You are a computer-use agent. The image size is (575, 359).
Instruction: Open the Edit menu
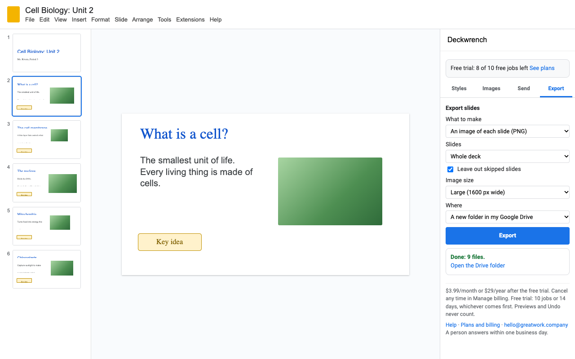[44, 19]
